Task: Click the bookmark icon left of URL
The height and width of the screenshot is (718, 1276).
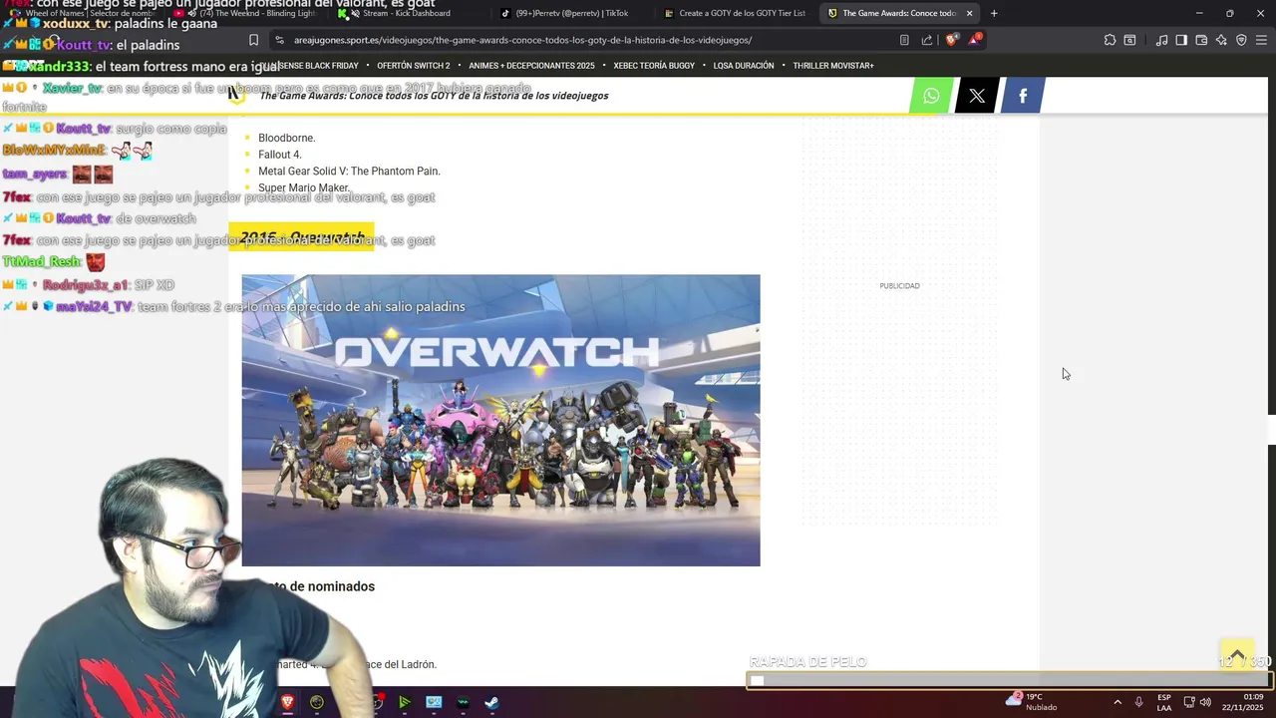Action: click(x=253, y=40)
